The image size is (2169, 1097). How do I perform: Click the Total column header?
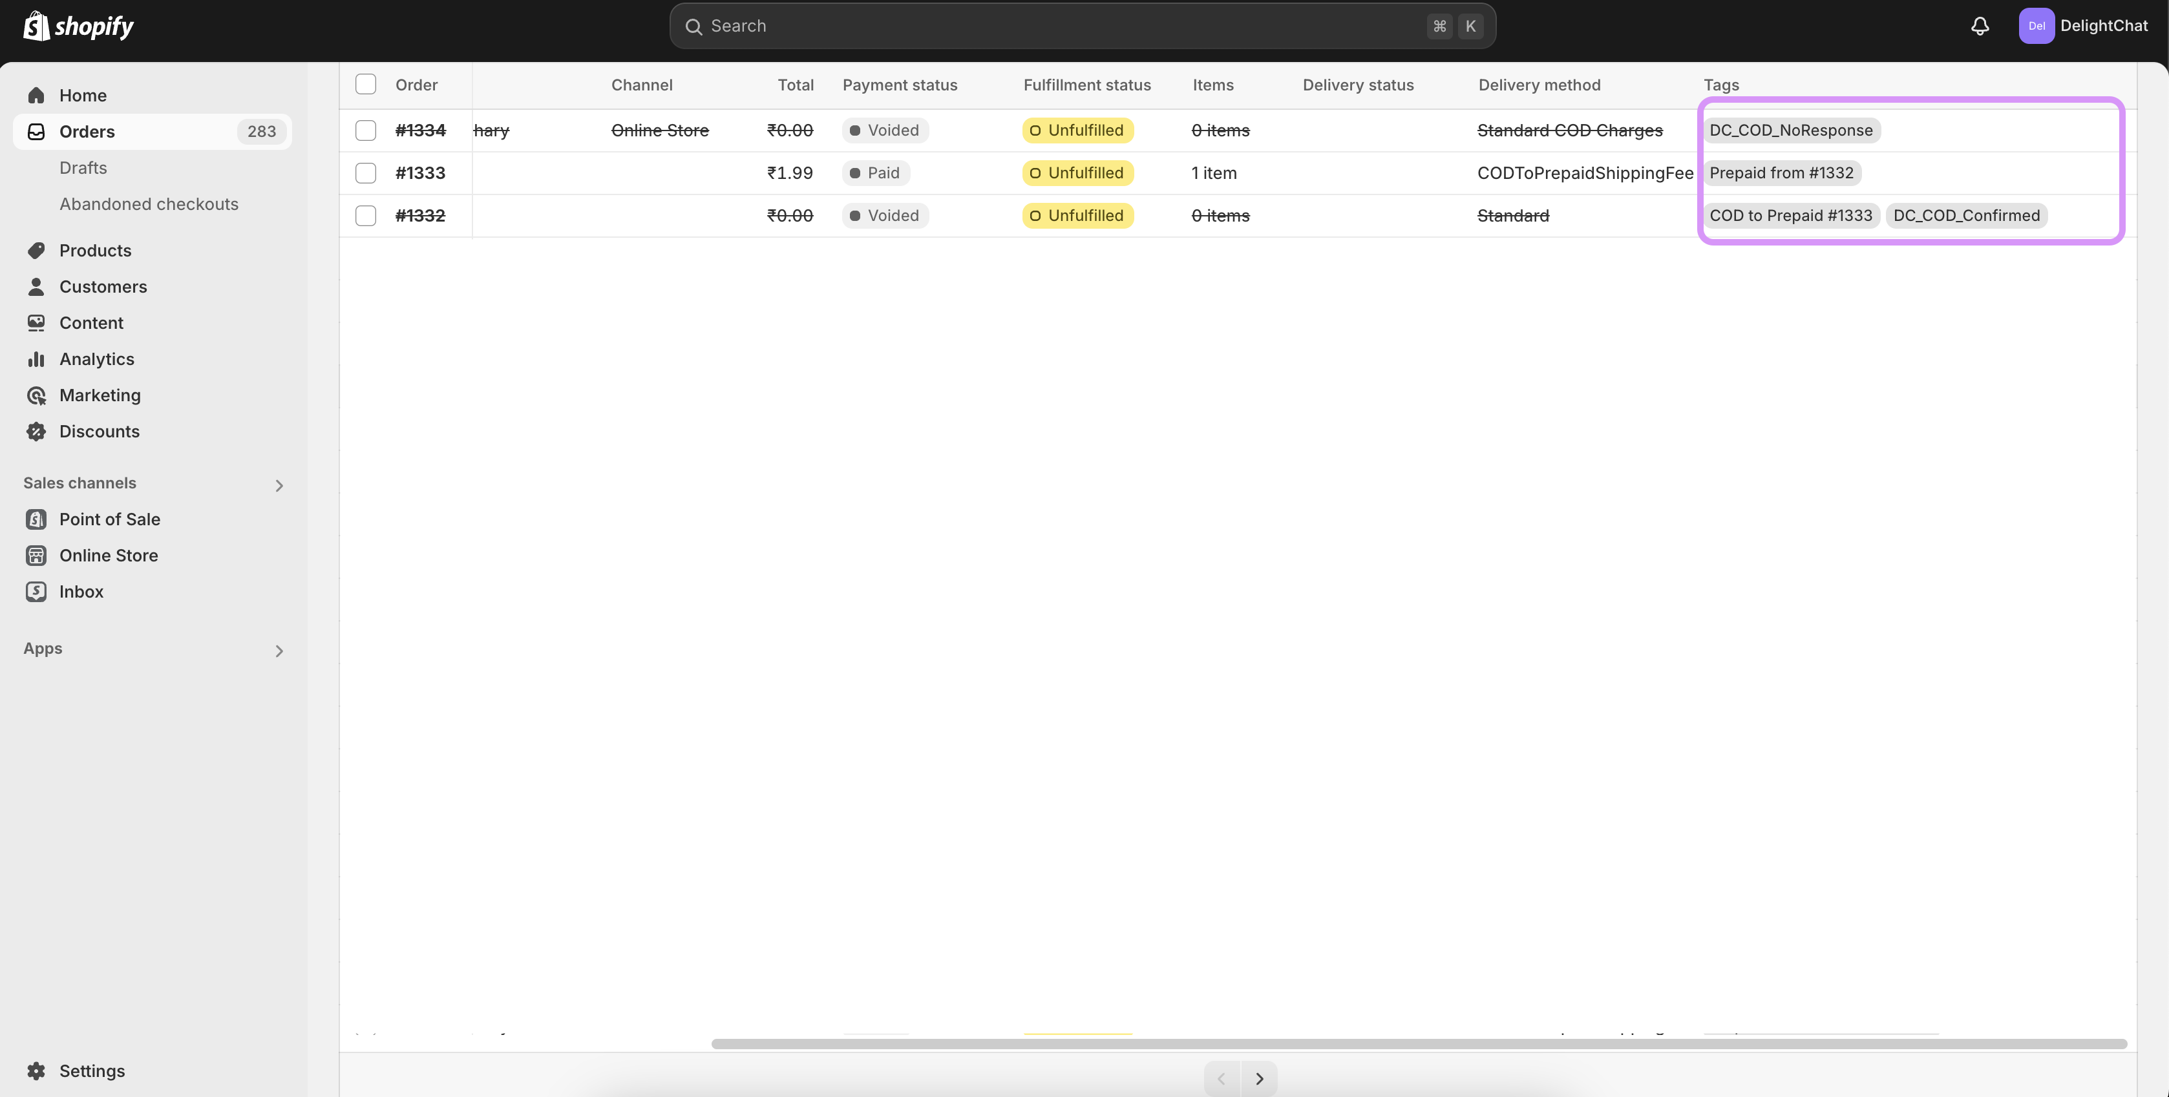796,85
